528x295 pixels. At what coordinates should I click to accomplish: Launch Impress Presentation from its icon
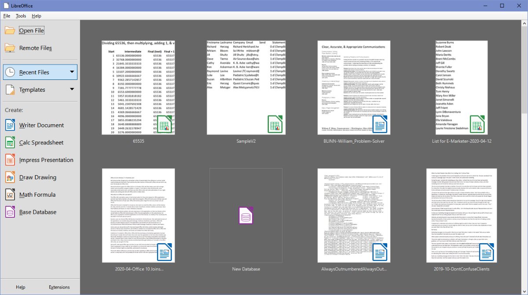[10, 160]
